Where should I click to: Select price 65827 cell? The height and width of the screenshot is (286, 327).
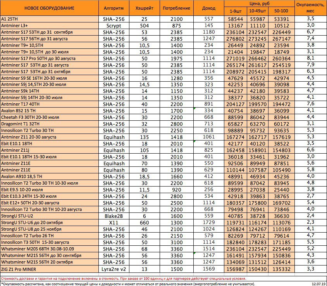coord(236,124)
